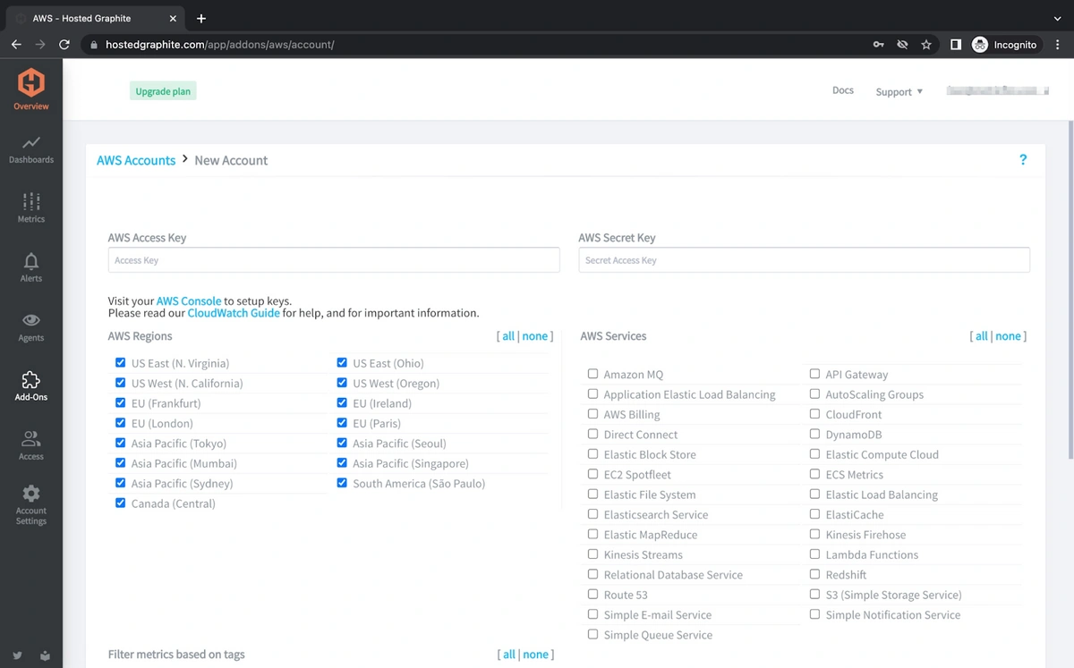Go forward in browser history
The width and height of the screenshot is (1074, 668).
[x=40, y=44]
